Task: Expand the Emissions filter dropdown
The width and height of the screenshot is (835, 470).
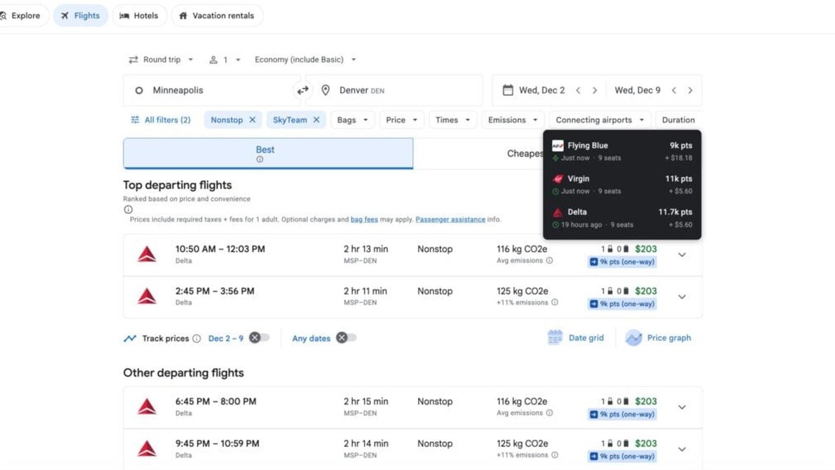Action: 512,120
